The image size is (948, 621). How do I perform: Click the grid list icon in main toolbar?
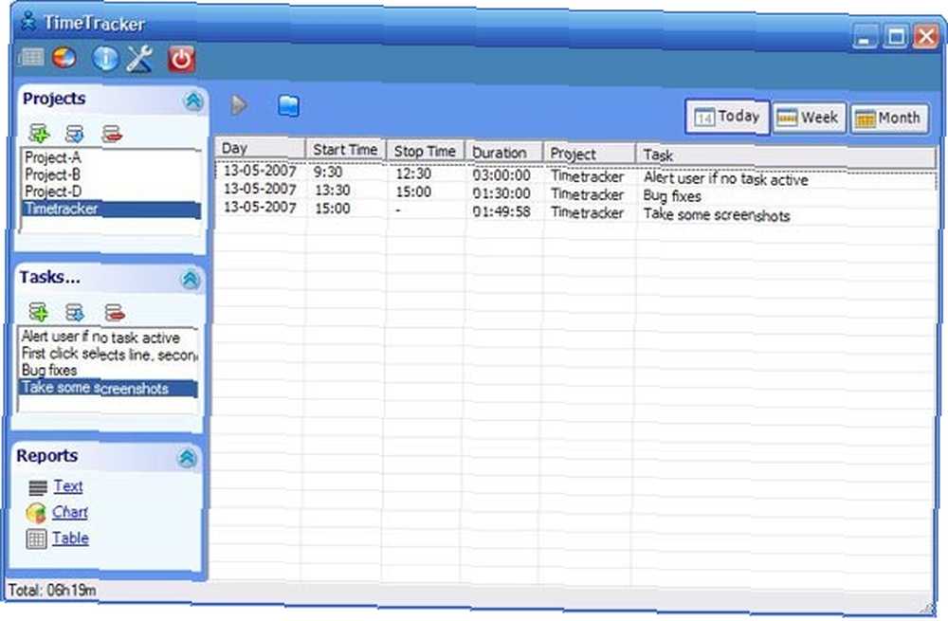(31, 58)
